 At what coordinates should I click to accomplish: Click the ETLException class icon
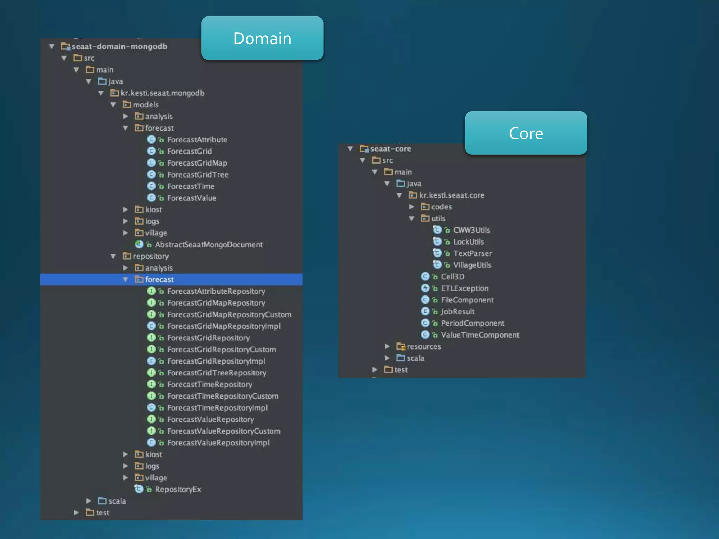click(425, 288)
